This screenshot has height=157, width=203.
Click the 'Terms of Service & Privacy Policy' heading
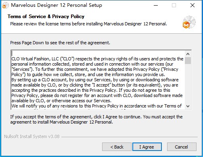tap(46, 17)
